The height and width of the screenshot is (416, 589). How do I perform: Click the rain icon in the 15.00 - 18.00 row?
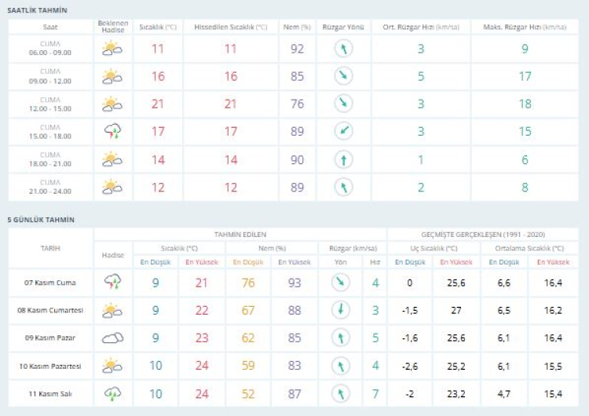pyautogui.click(x=112, y=132)
